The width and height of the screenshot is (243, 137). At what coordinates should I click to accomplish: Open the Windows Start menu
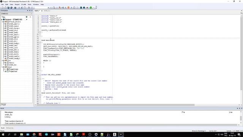(x=3, y=134)
